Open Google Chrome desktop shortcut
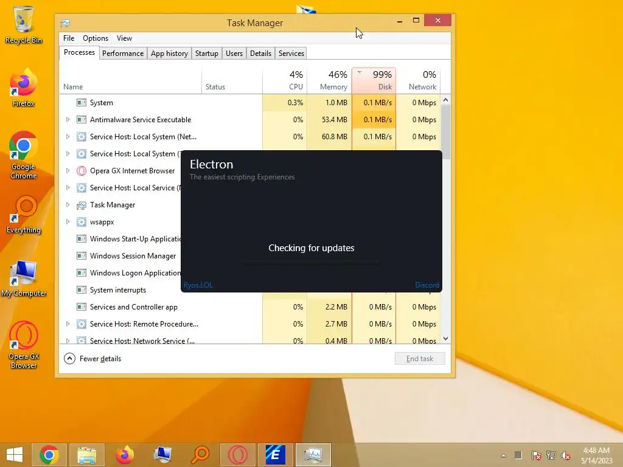 24,155
